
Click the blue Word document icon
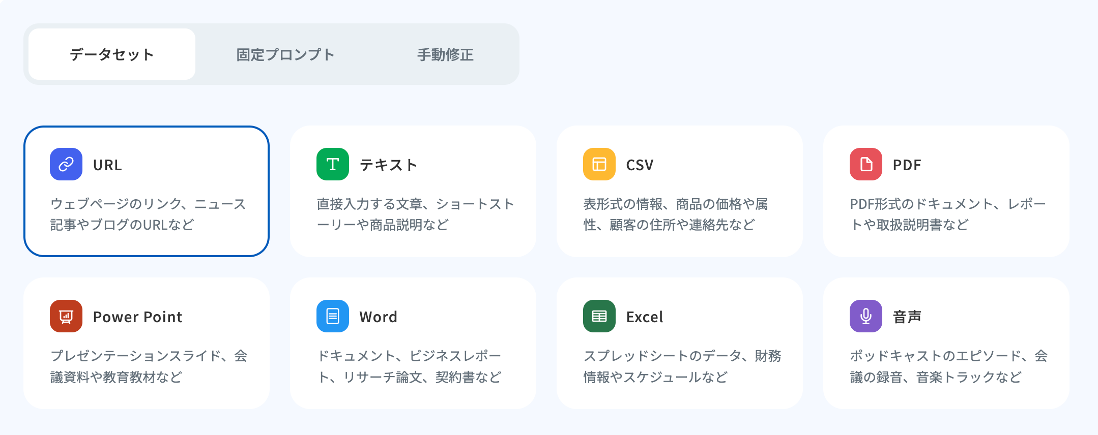click(x=333, y=316)
